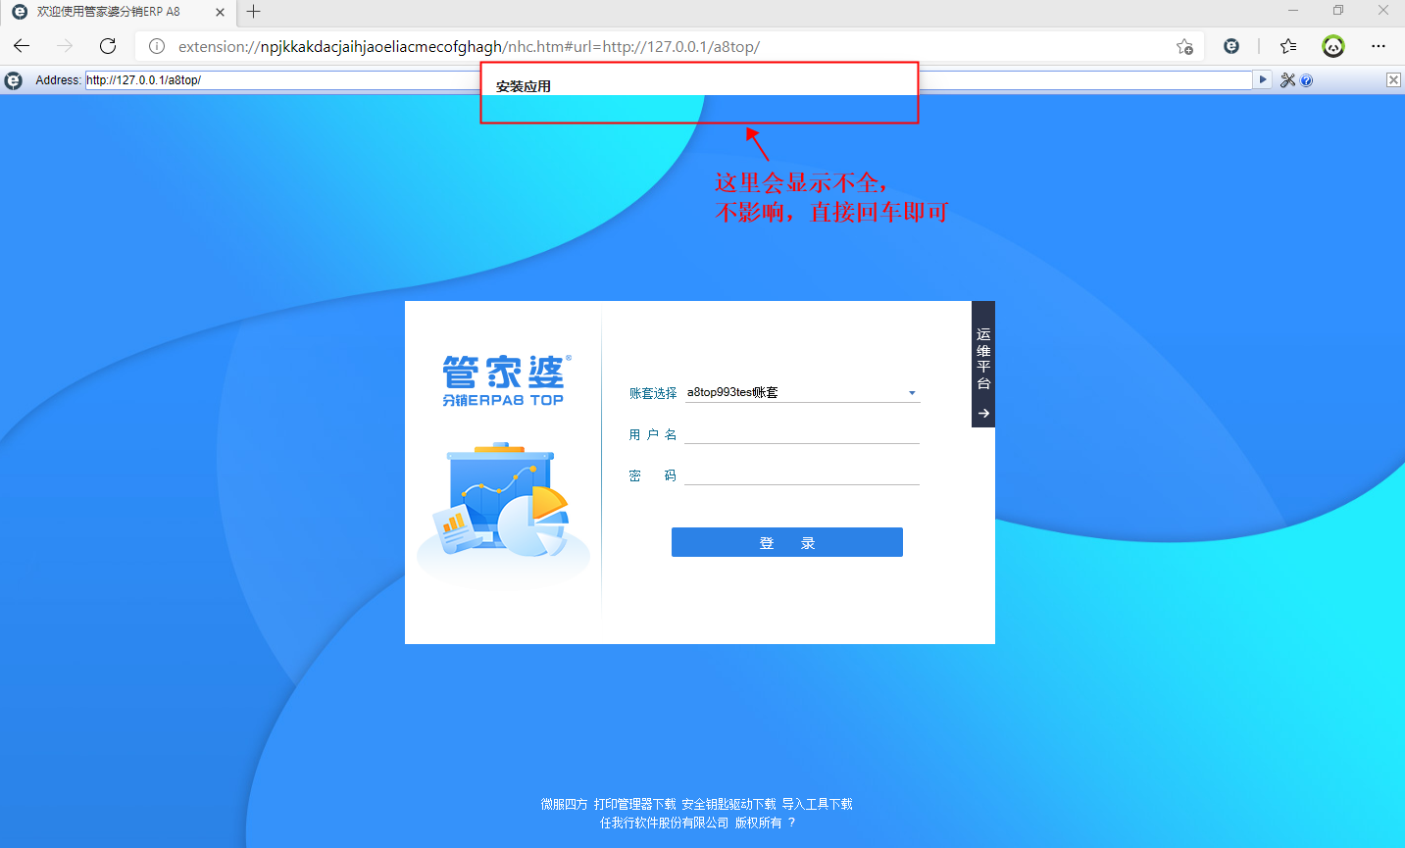Image resolution: width=1405 pixels, height=848 pixels.
Task: Click the browser forward arrow
Action: pyautogui.click(x=65, y=46)
